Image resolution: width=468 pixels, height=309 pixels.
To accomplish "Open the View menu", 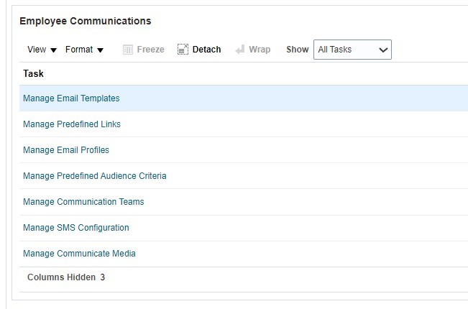I will click(x=37, y=50).
